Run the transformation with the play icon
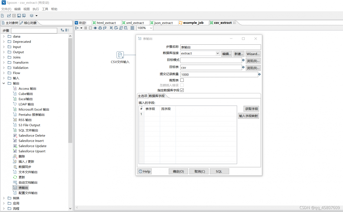Screen dimensions: 343x212 [77, 28]
